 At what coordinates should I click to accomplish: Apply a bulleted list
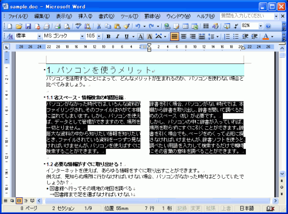tap(236, 36)
